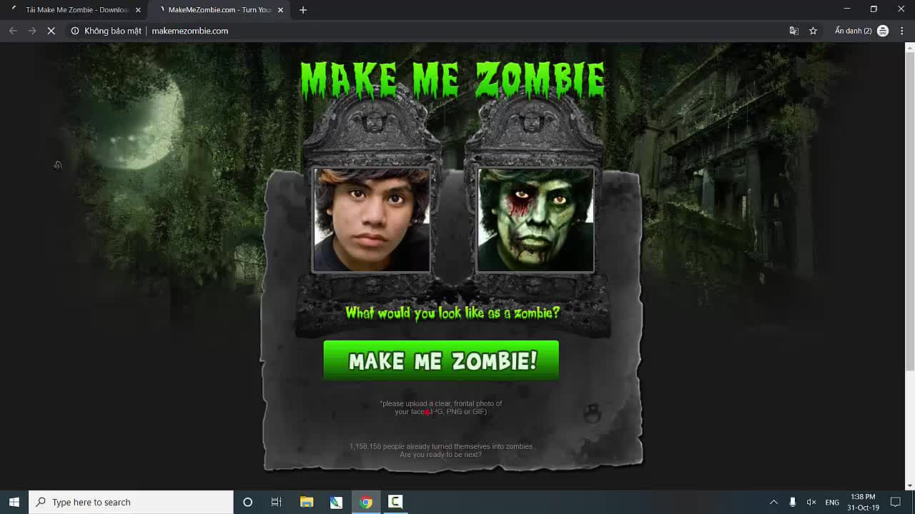Open the blue-green app beside File Explorer
Image resolution: width=915 pixels, height=514 pixels.
point(336,502)
